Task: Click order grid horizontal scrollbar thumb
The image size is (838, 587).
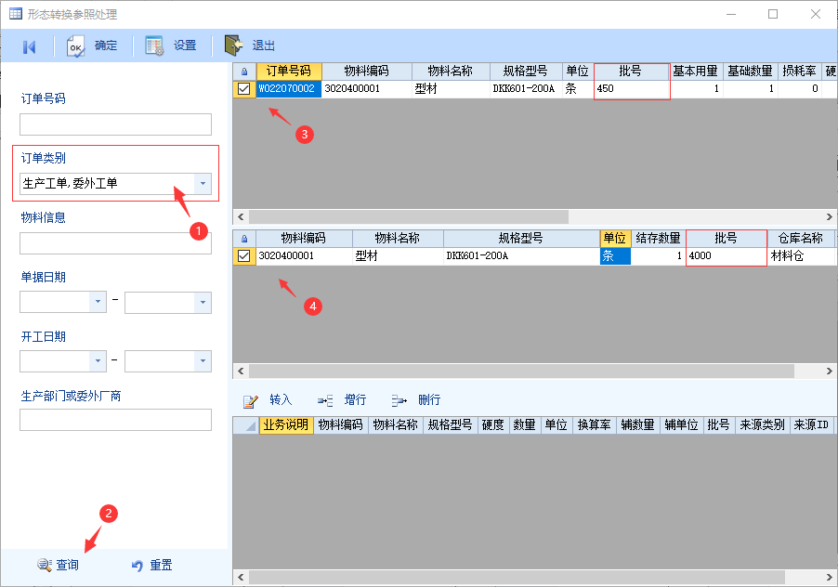Action: [x=409, y=216]
